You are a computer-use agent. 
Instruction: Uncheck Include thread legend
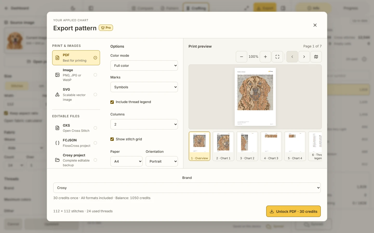click(x=112, y=102)
